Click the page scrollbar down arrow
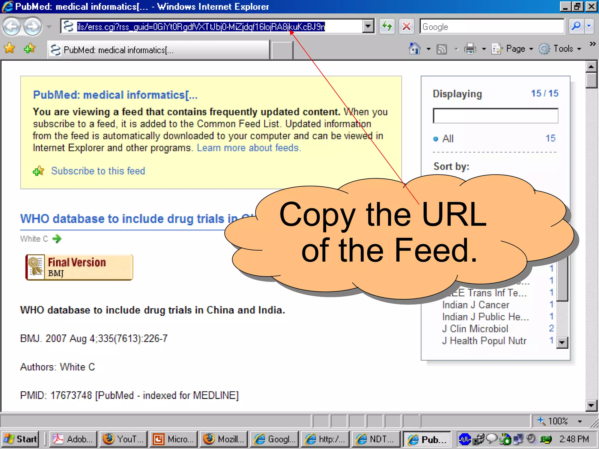Viewport: 599px width, 449px height. (591, 405)
